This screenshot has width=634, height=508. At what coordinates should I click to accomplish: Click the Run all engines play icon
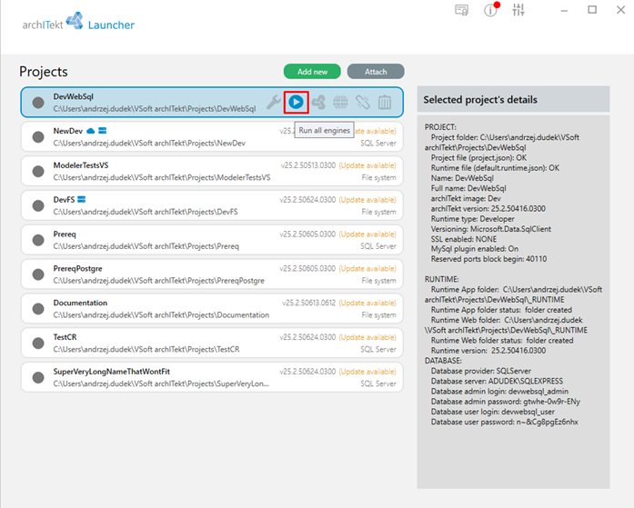coord(296,102)
